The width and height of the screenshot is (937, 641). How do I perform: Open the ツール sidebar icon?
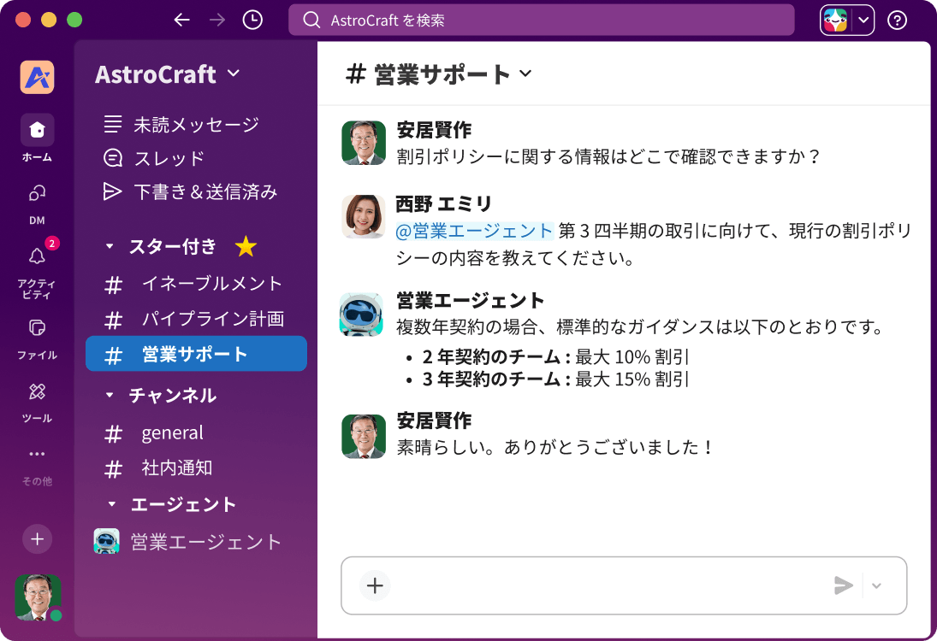click(37, 392)
